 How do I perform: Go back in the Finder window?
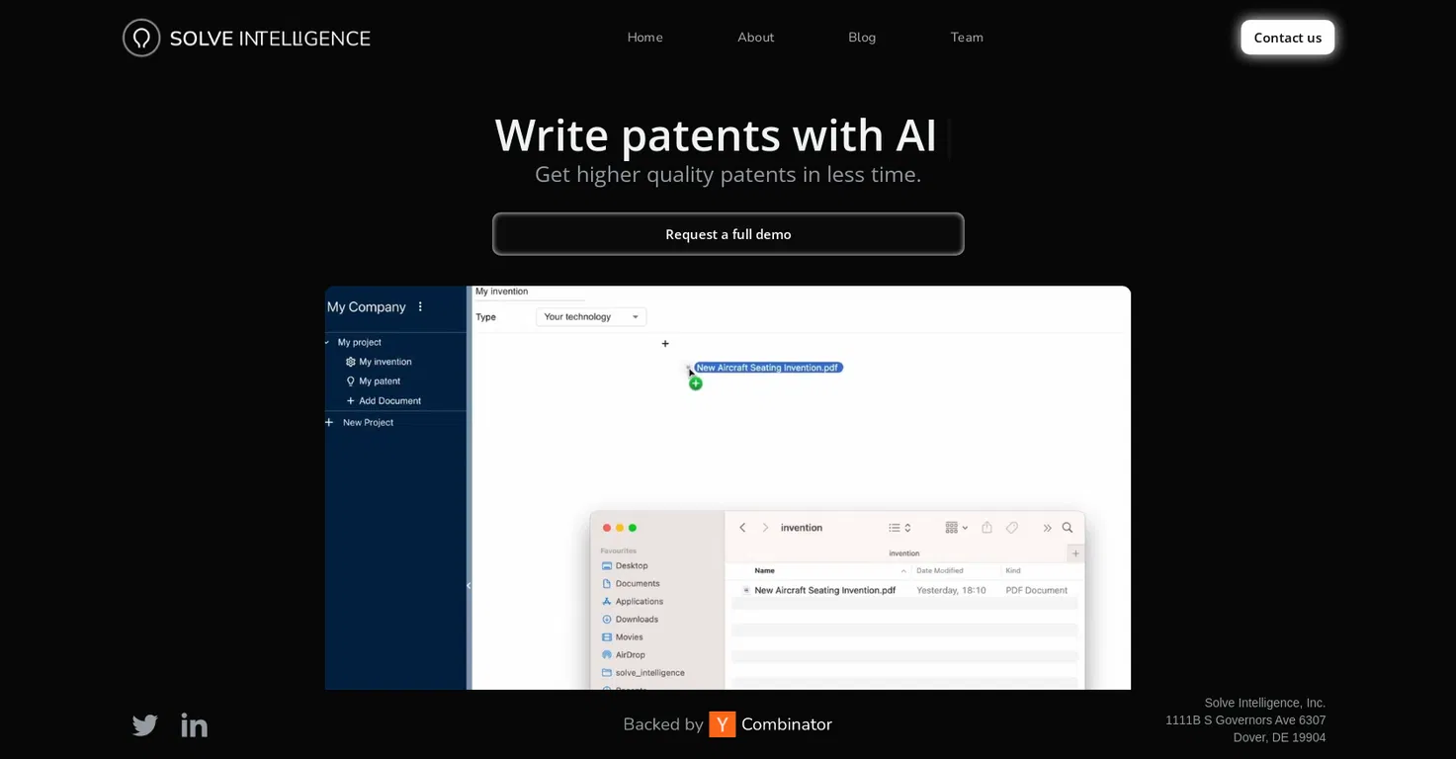point(742,528)
